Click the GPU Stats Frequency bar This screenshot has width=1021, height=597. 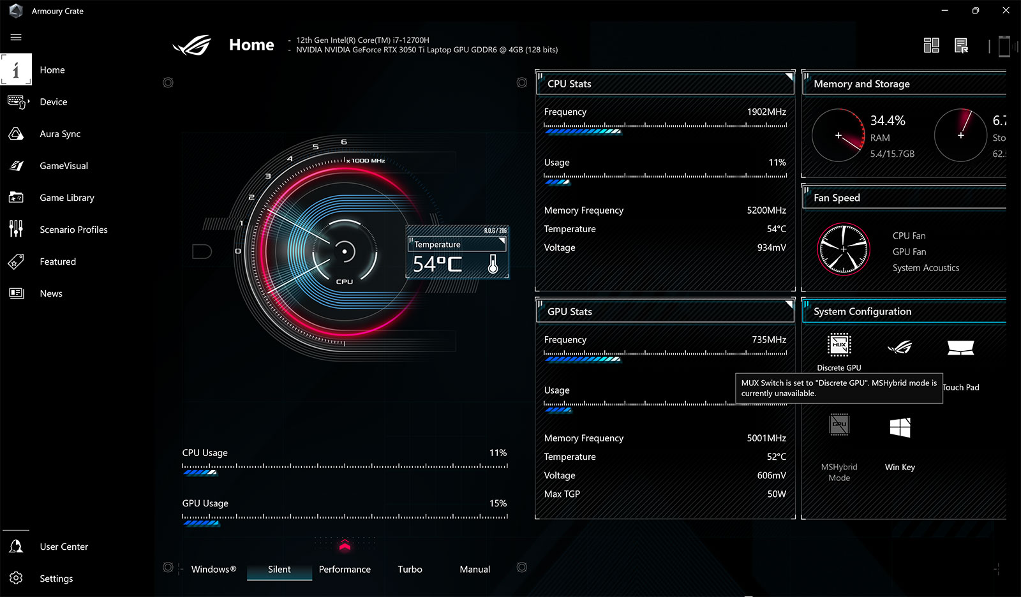click(x=665, y=355)
